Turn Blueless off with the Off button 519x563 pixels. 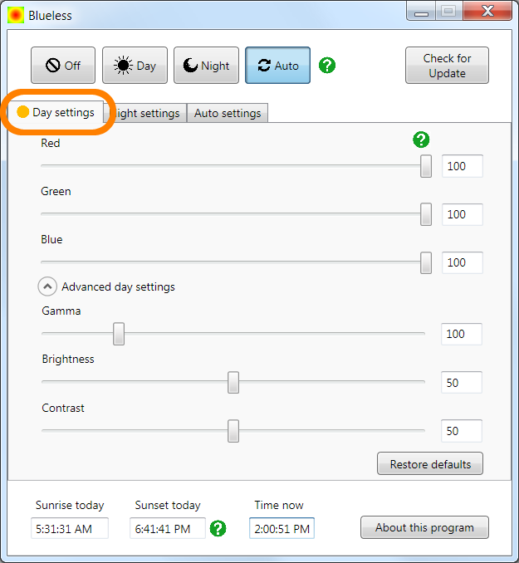click(x=63, y=66)
